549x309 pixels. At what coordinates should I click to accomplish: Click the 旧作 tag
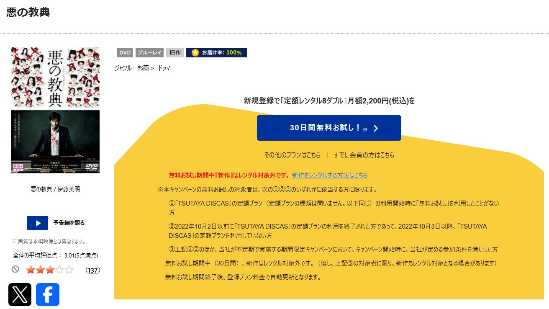click(175, 53)
